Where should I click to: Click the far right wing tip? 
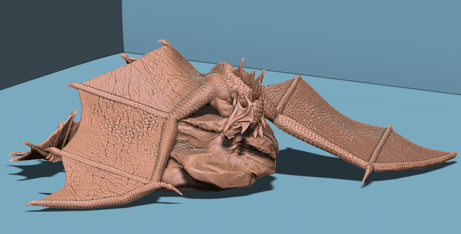(453, 154)
